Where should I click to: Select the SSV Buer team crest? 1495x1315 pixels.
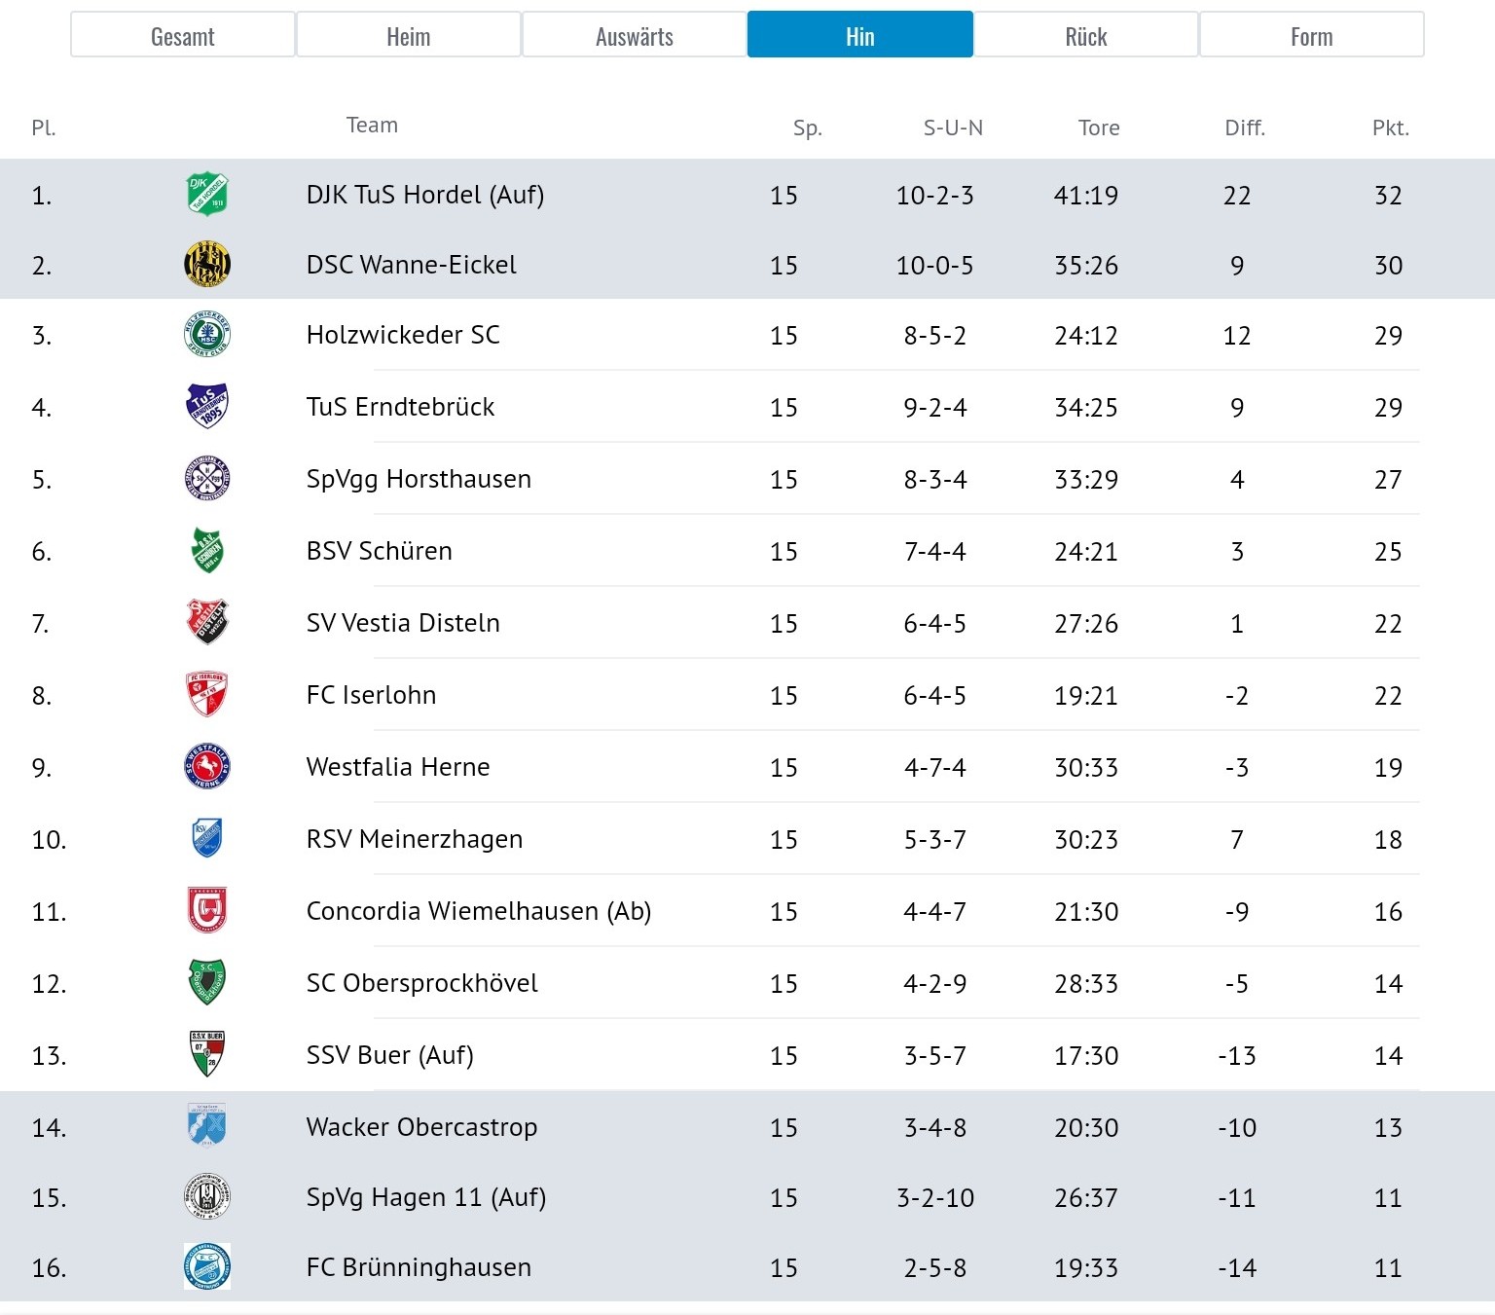(207, 1055)
